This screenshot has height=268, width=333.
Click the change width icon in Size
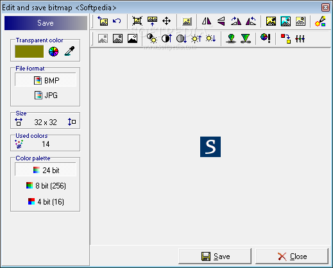point(19,122)
